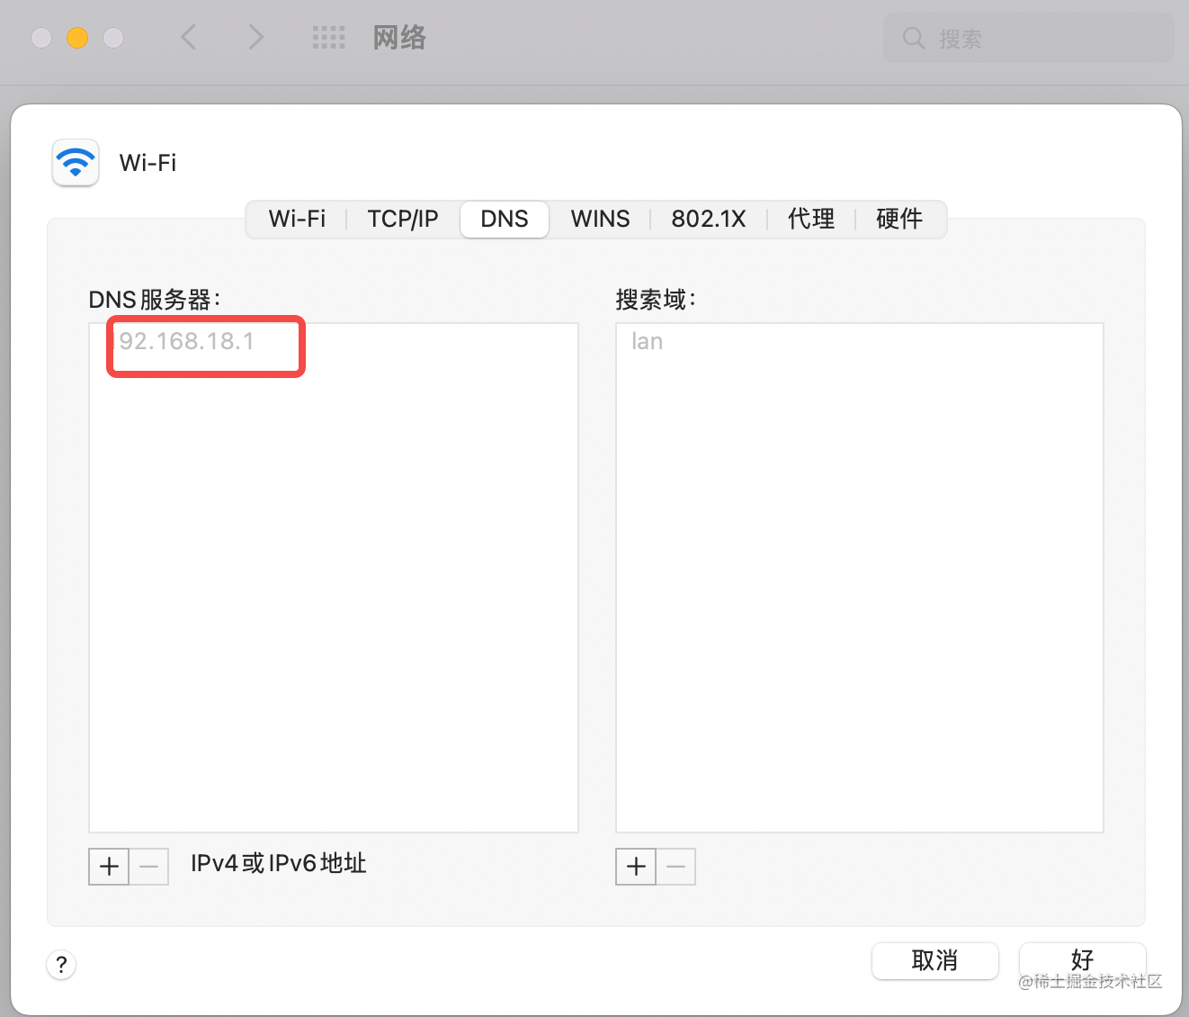Switch to the 硬件 hardware tab
1189x1017 pixels.
tap(899, 219)
